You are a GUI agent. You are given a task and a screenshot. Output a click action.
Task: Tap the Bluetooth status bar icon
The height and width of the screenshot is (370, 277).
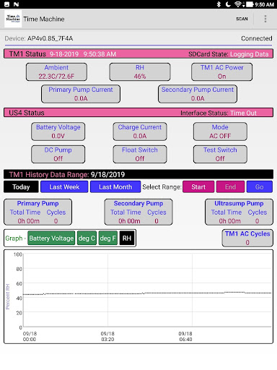(x=219, y=4)
